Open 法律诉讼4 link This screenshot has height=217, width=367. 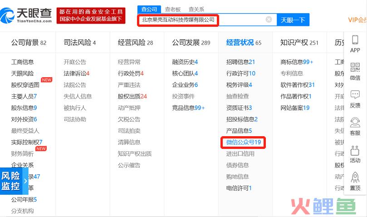pos(77,74)
